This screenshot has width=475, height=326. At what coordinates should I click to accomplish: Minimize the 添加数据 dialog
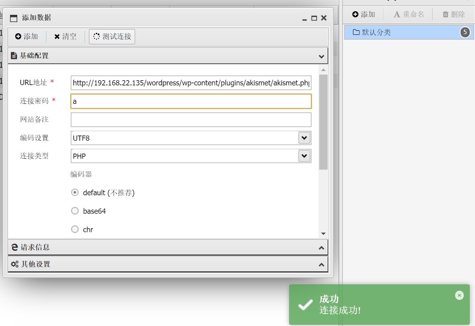(304, 19)
